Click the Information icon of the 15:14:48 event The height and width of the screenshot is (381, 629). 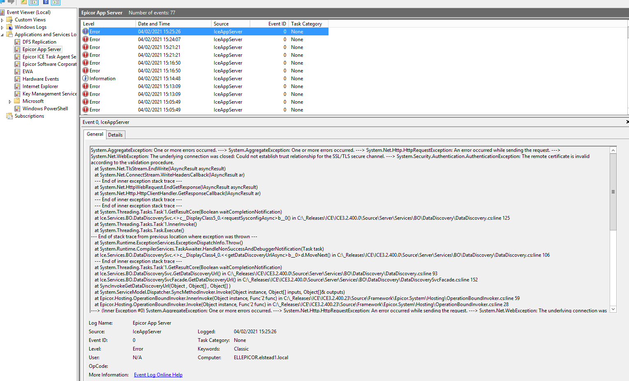[86, 79]
